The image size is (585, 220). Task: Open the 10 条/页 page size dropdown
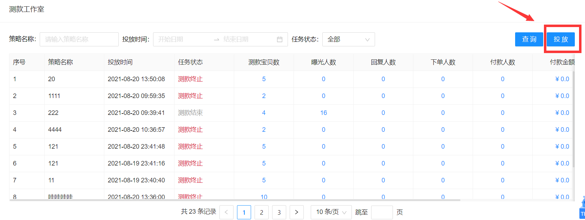[x=331, y=212]
